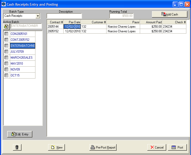Enable the OCT15 batch checkbox
Viewport: 191px width, 155px height.
tap(6, 75)
